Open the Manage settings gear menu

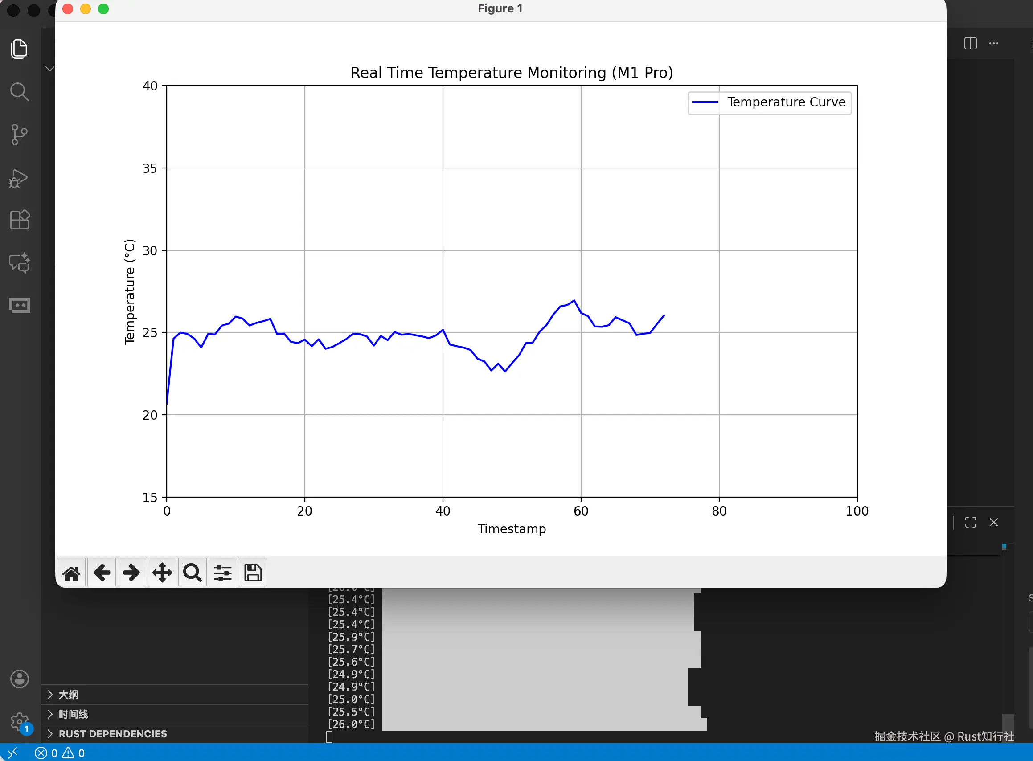click(x=19, y=721)
